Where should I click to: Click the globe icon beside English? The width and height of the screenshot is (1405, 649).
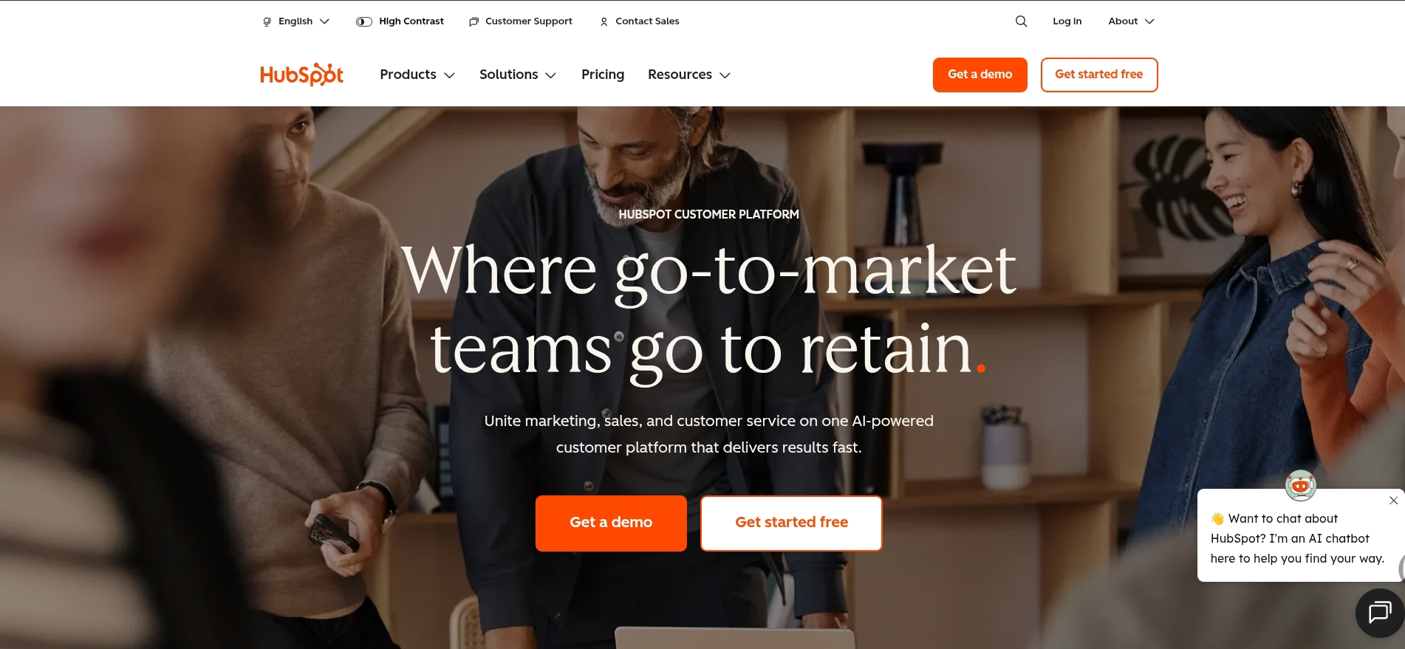click(267, 21)
